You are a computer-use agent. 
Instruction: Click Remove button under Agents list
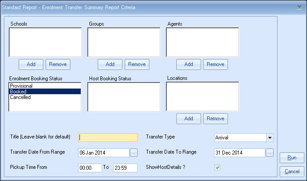215,64
